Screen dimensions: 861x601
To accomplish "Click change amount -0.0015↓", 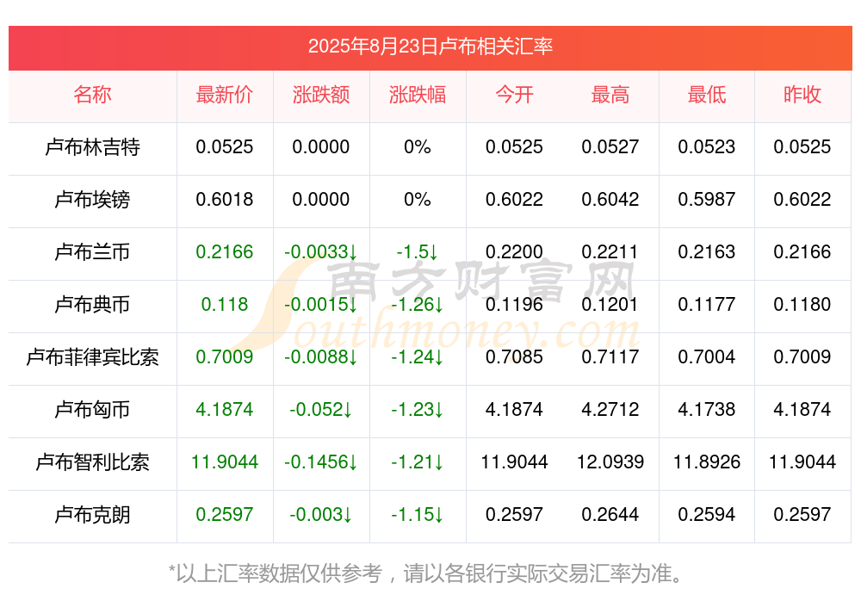I will pos(321,304).
